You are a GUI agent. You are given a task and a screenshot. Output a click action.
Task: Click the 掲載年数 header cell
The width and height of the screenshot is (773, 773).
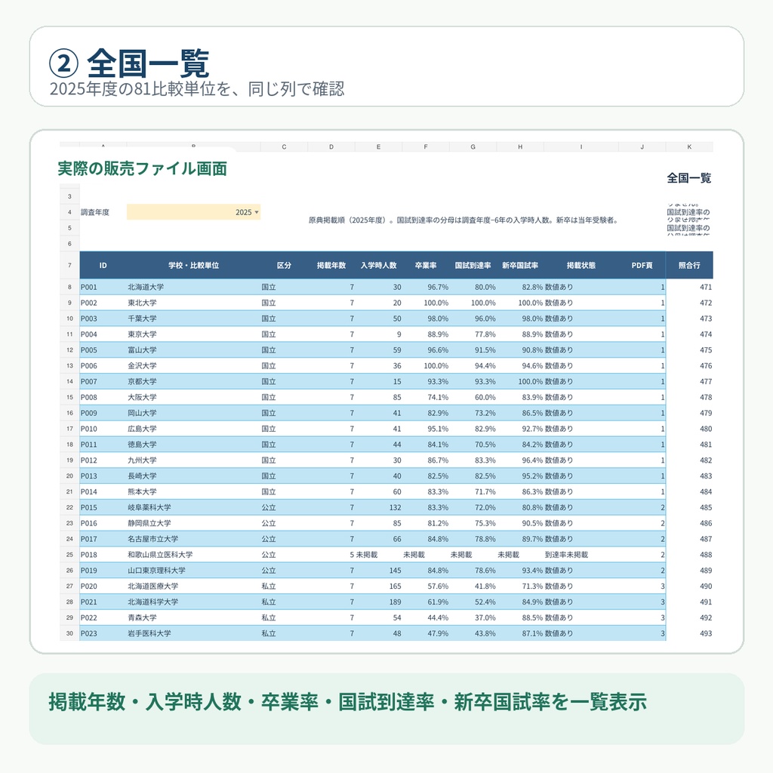point(331,265)
